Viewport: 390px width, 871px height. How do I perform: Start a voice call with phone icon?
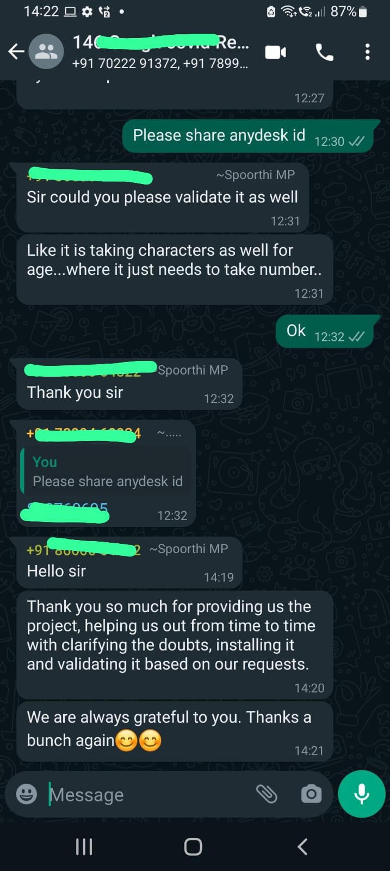[x=324, y=52]
